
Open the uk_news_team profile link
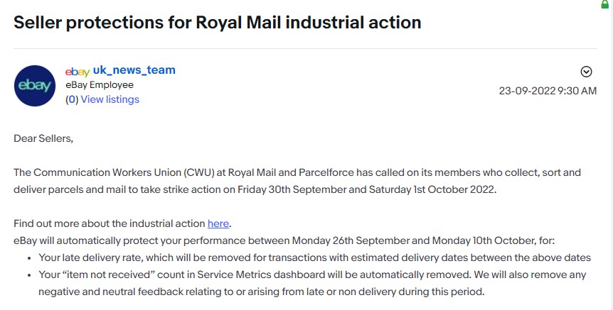(x=134, y=70)
